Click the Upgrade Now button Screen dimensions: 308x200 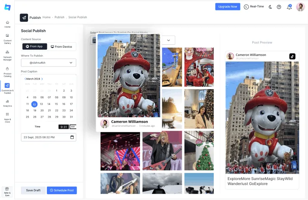(228, 7)
